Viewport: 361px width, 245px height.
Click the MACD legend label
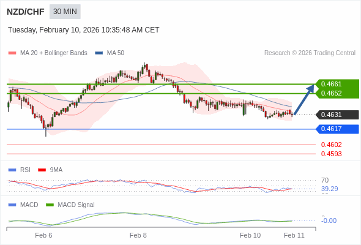pyautogui.click(x=29, y=205)
